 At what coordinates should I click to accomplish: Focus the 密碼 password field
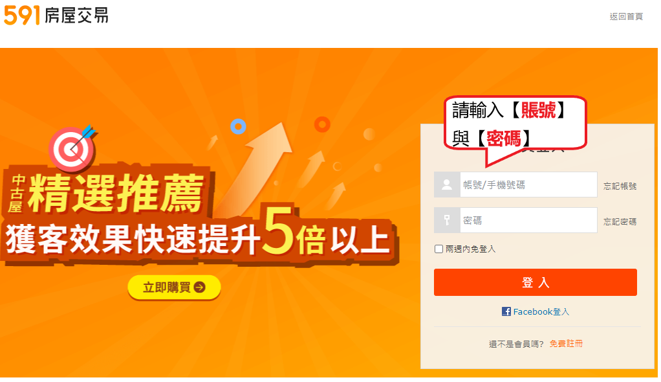[x=528, y=220]
